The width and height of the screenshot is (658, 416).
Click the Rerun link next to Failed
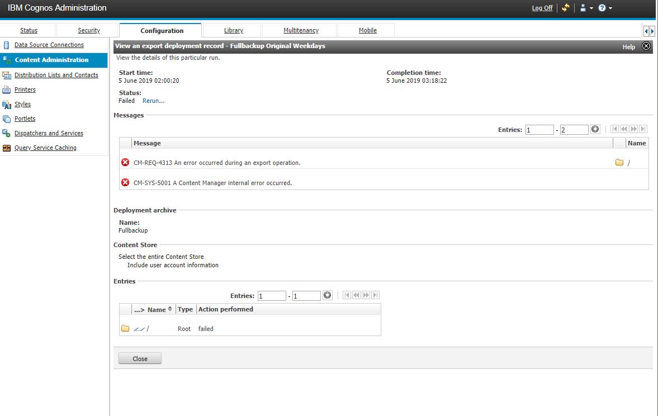(x=153, y=101)
